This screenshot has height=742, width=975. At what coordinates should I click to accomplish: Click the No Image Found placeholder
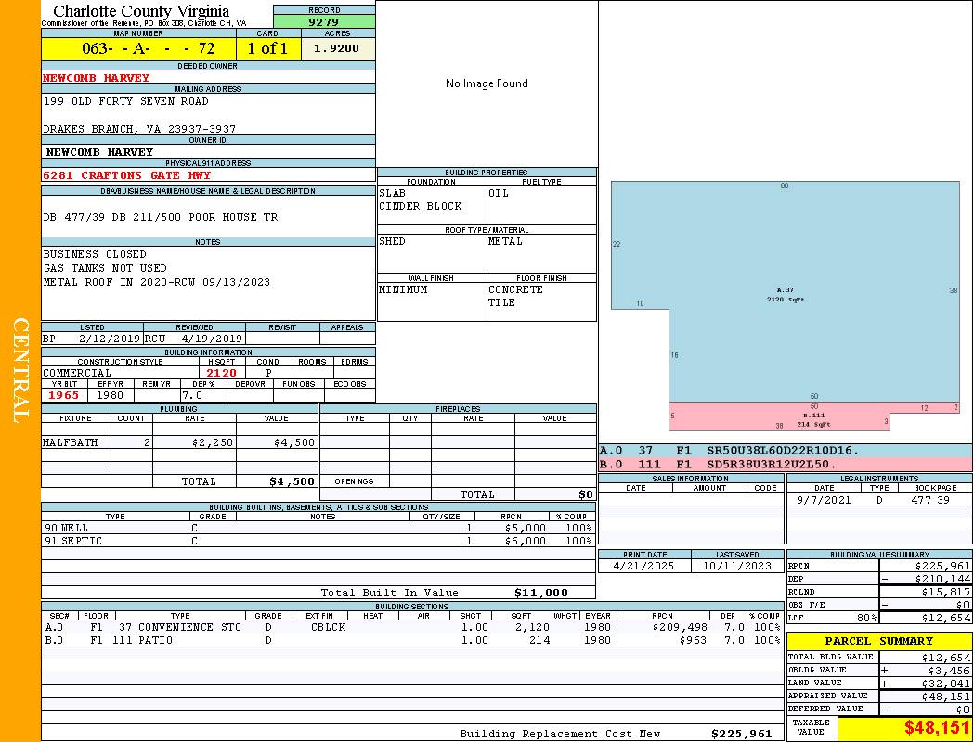click(x=487, y=83)
